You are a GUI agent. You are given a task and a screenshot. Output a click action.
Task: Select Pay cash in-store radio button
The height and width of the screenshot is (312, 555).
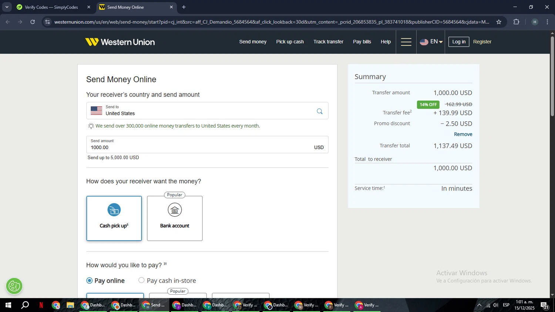tap(141, 280)
